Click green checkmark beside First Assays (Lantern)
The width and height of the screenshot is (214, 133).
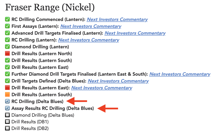7,26
